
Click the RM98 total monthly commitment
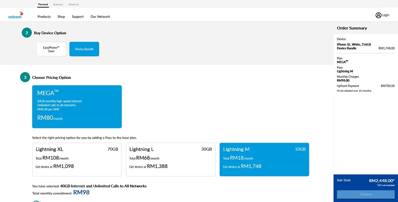[81, 192]
